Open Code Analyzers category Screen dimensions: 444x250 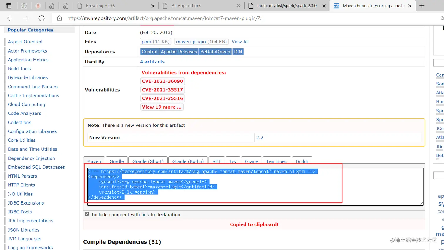pyautogui.click(x=24, y=113)
